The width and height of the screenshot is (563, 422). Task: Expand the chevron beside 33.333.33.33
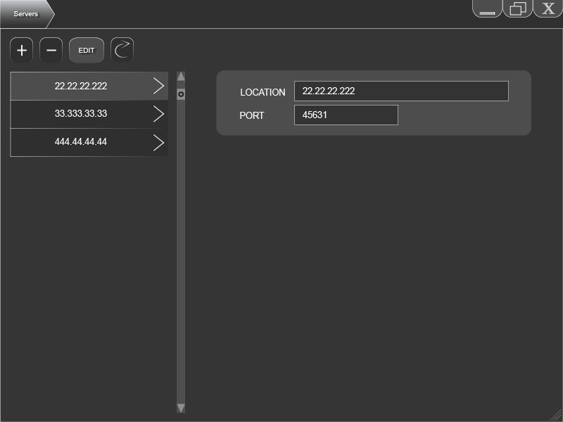point(158,114)
